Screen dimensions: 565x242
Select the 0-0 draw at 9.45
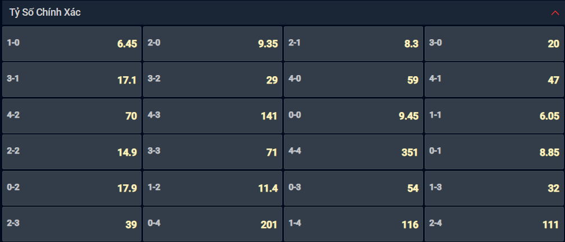353,116
